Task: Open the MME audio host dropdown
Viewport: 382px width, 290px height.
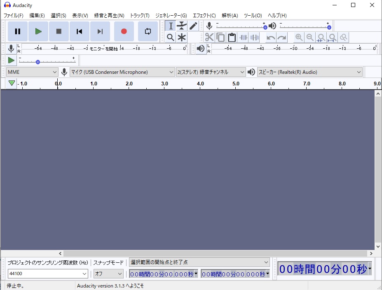Action: [x=32, y=72]
